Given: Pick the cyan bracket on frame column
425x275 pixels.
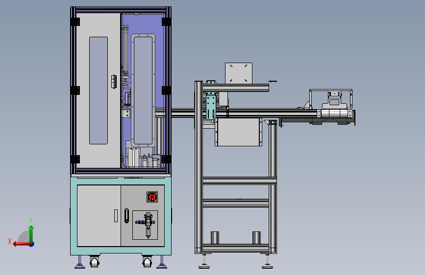Looking at the screenshot, I should (x=211, y=100).
